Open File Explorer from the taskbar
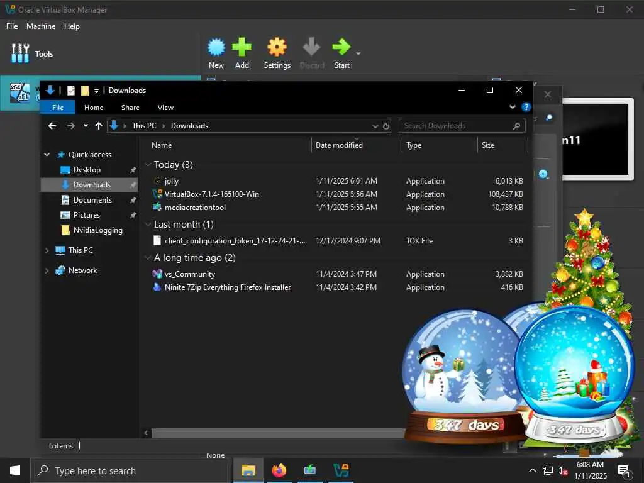Image resolution: width=644 pixels, height=483 pixels. (x=248, y=470)
